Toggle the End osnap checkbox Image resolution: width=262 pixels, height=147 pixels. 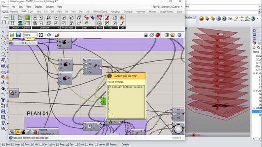point(4,144)
